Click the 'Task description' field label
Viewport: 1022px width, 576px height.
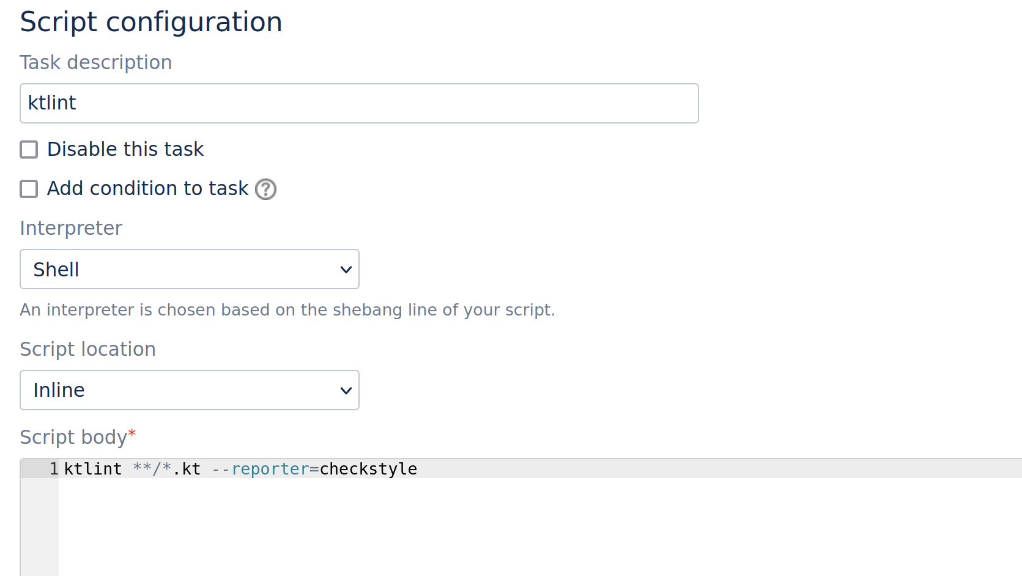95,62
